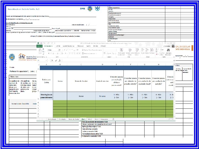The width and height of the screenshot is (199, 149).
Task: Click the accounting currency format icon
Action: pyautogui.click(x=104, y=53)
